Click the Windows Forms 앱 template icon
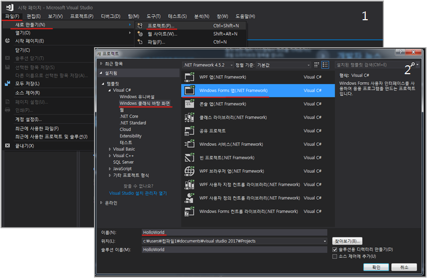 click(x=190, y=90)
